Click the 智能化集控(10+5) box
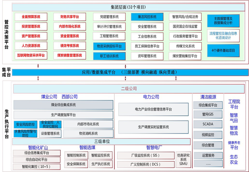This screenshot has width=249, height=172. pos(36,167)
